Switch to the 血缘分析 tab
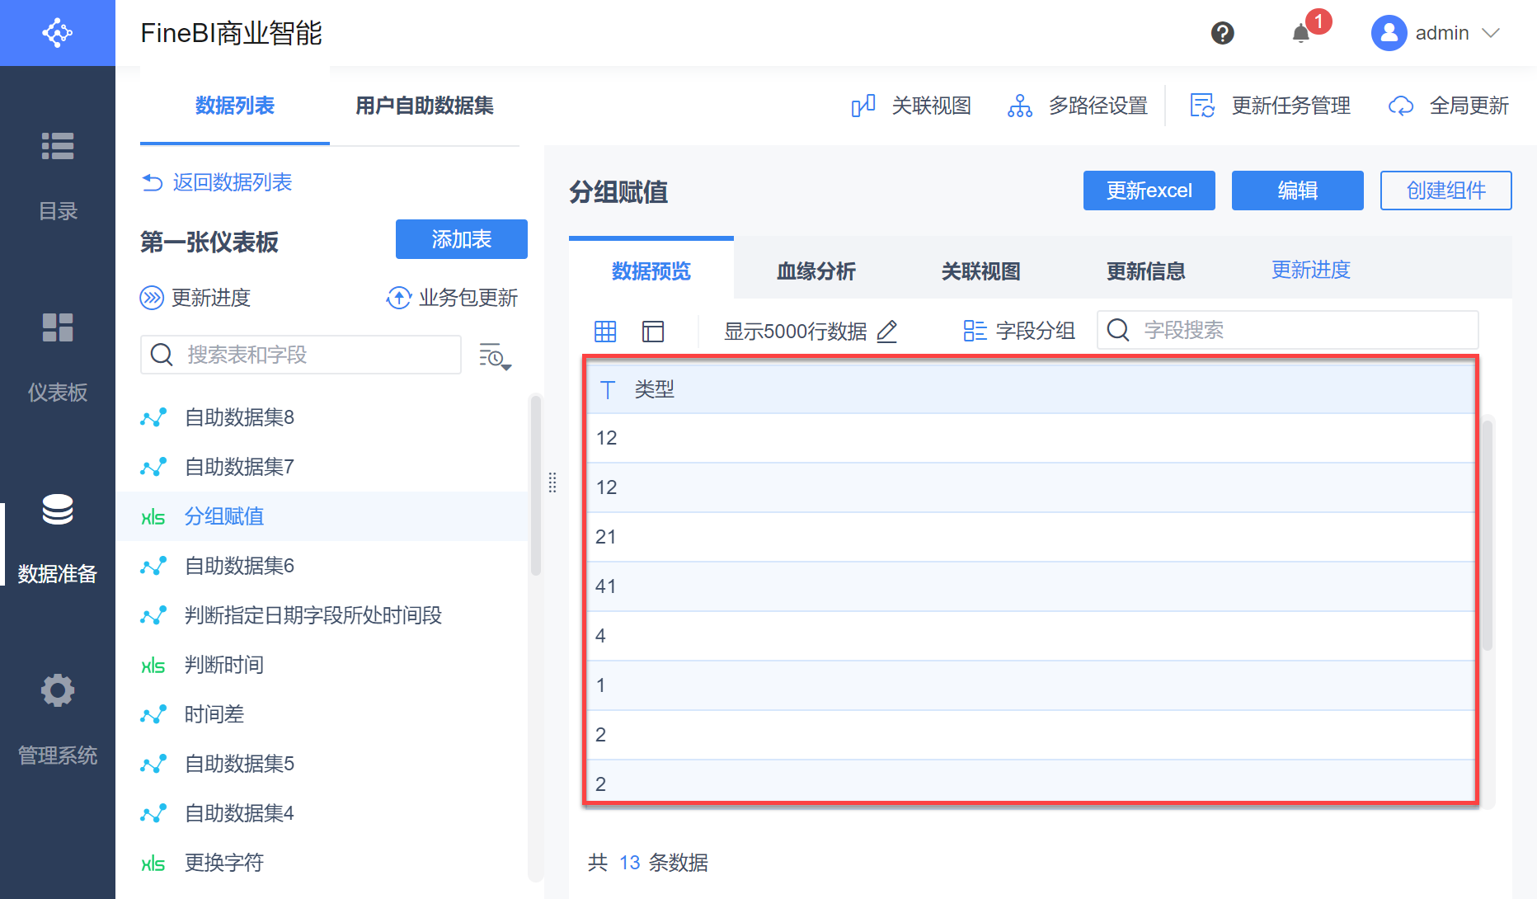 (816, 271)
